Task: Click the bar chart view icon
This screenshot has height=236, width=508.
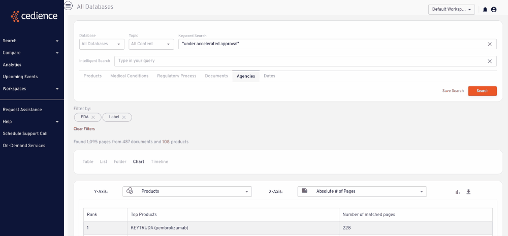Action: tap(458, 192)
